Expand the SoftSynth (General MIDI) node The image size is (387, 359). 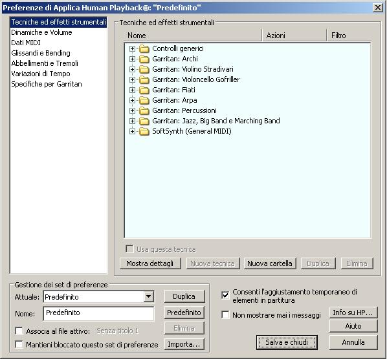132,132
